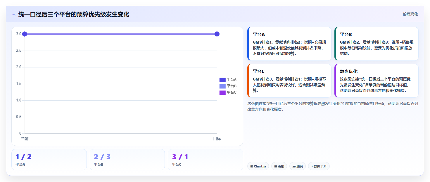Click the 数据卡片 tag chip
The width and height of the screenshot is (430, 182).
319,166
